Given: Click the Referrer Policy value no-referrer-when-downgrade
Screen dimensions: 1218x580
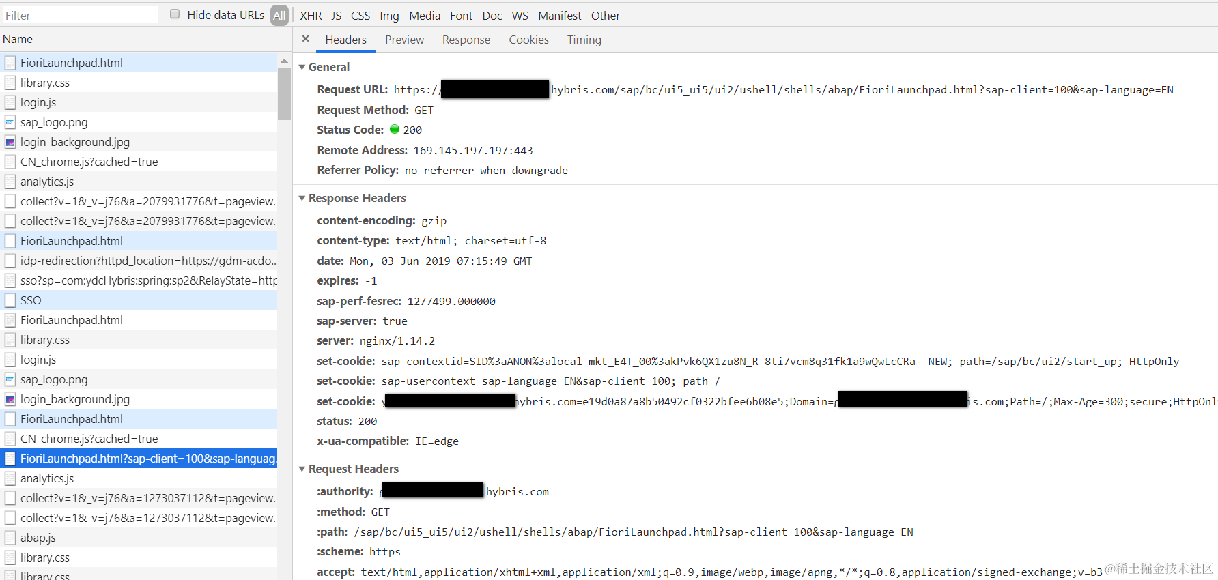Looking at the screenshot, I should [x=486, y=171].
